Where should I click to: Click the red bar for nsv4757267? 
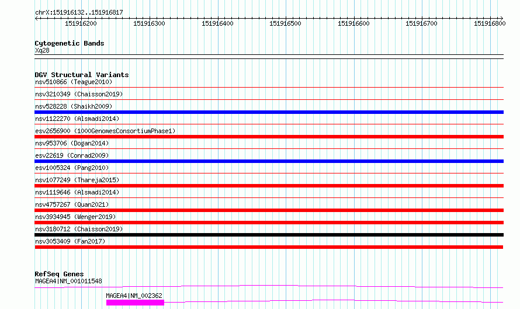269,210
